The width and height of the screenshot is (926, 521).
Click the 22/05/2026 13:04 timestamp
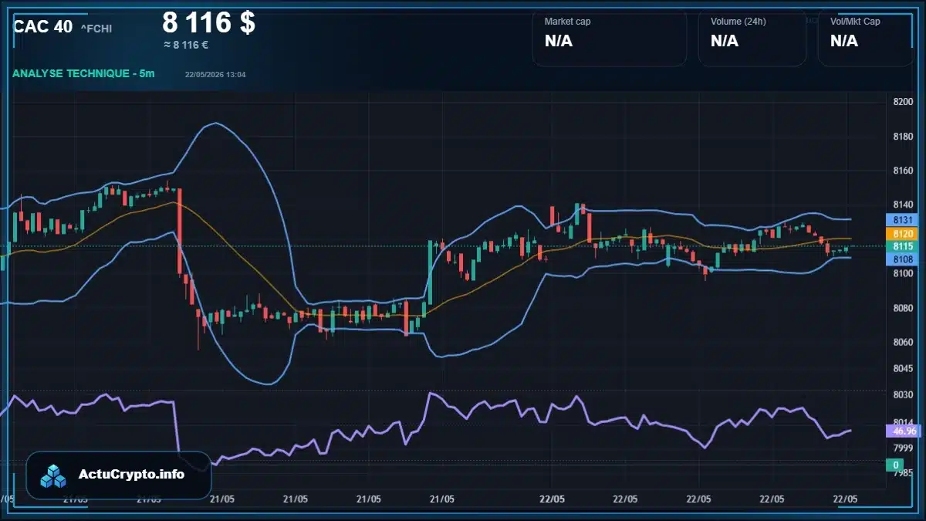(215, 74)
